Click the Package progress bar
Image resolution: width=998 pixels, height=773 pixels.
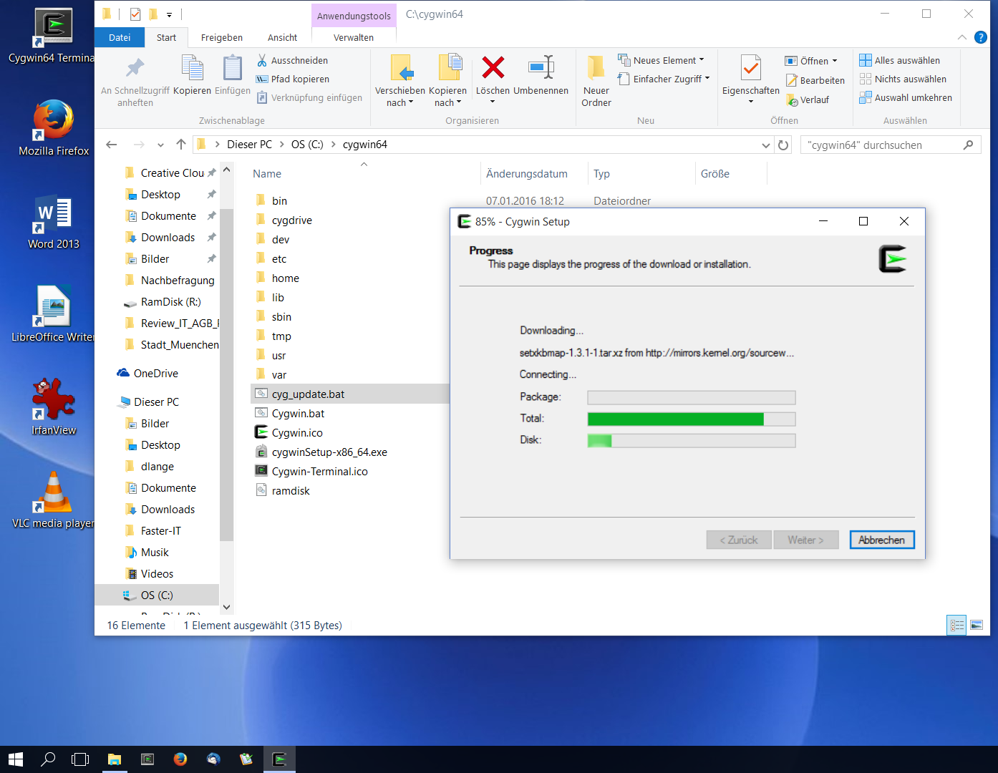[692, 397]
